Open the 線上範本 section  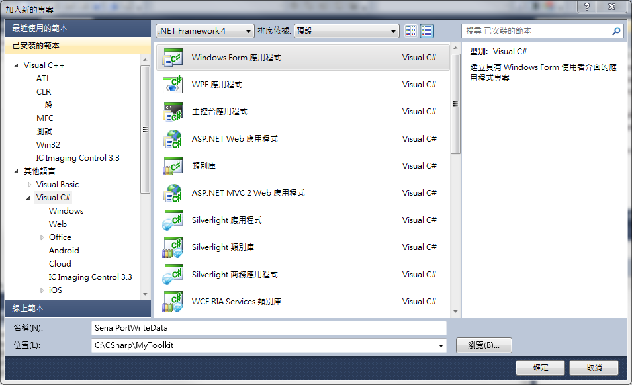(78, 308)
